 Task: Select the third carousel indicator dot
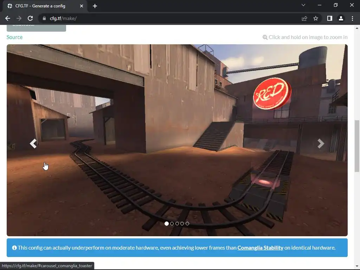click(177, 224)
